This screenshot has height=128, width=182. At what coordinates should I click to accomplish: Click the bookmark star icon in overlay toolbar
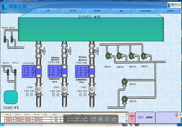[x=101, y=119]
